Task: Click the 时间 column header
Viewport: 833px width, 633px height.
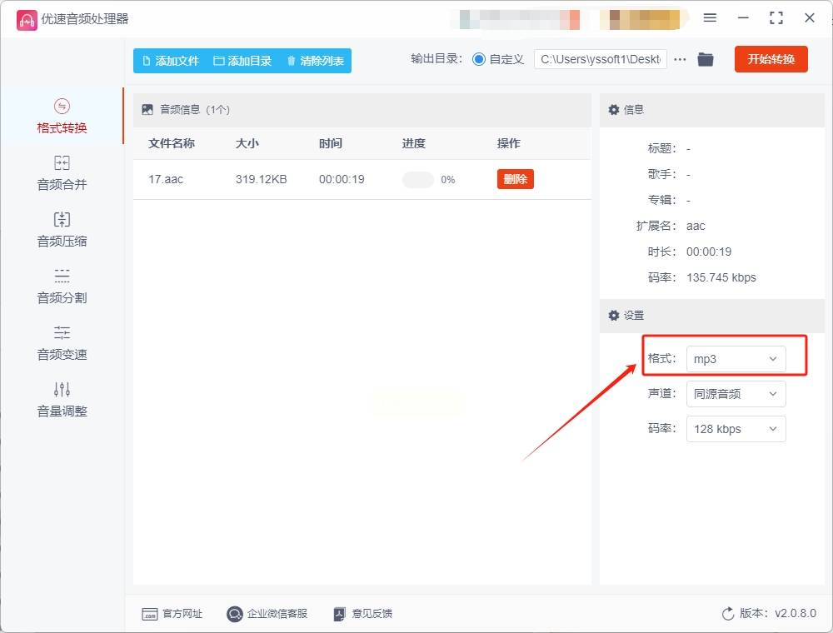Action: (x=331, y=143)
